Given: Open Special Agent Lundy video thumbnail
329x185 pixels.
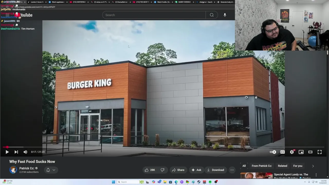Looking at the screenshot, I should tap(256, 176).
